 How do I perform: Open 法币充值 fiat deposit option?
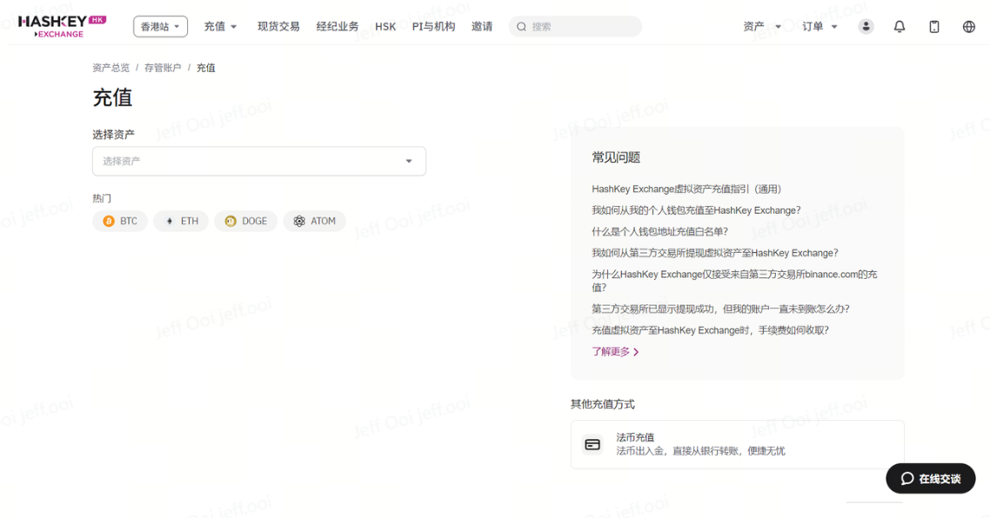point(738,444)
